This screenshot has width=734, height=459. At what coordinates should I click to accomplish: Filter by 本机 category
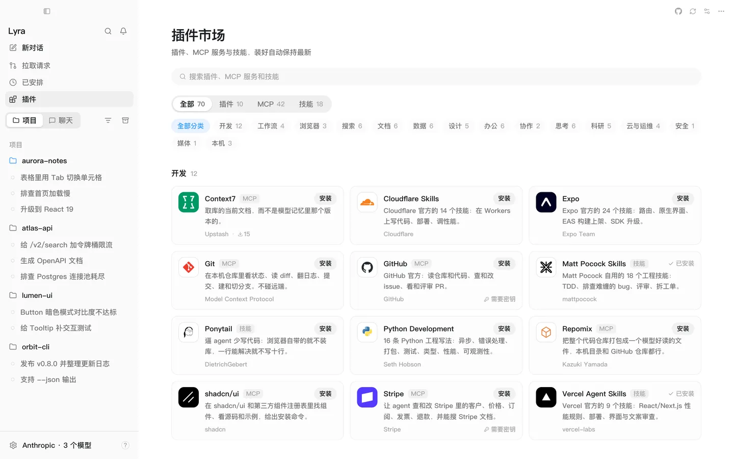222,143
